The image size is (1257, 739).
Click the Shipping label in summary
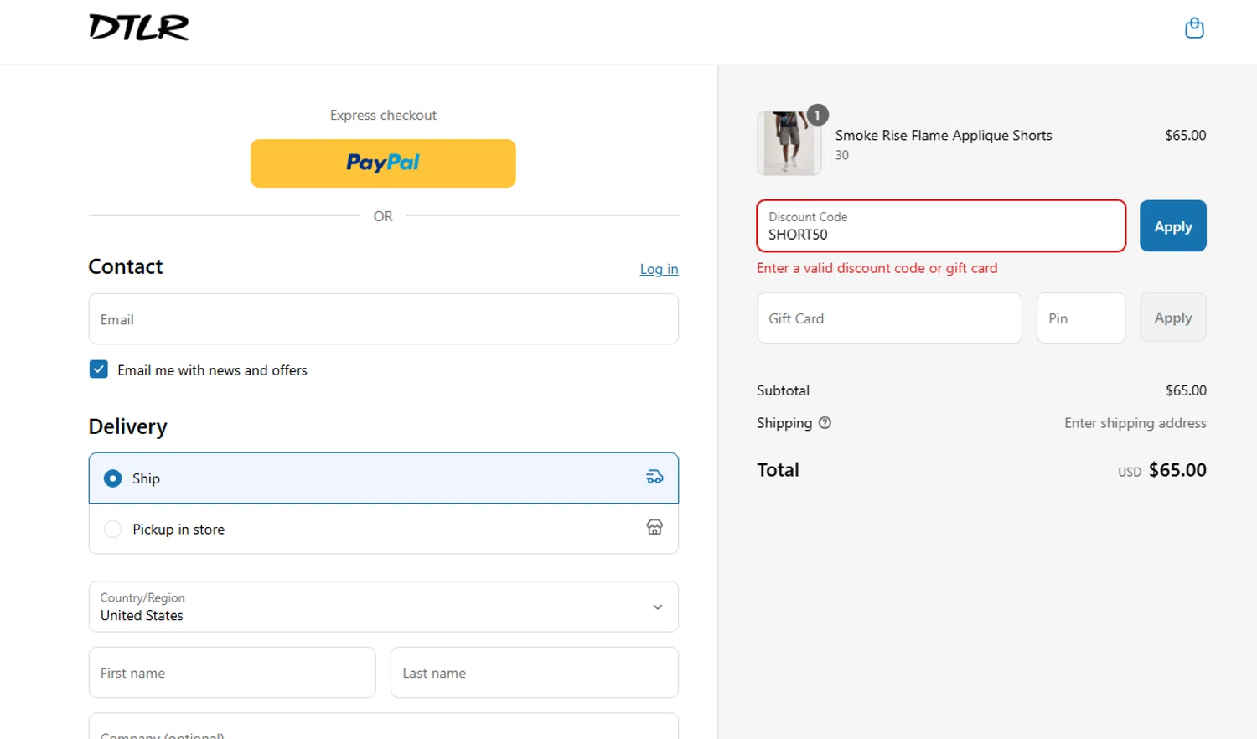784,423
